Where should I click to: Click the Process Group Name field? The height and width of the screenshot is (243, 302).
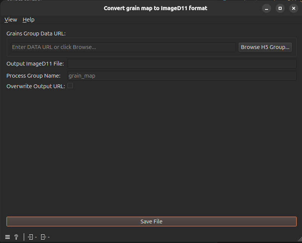click(x=182, y=76)
